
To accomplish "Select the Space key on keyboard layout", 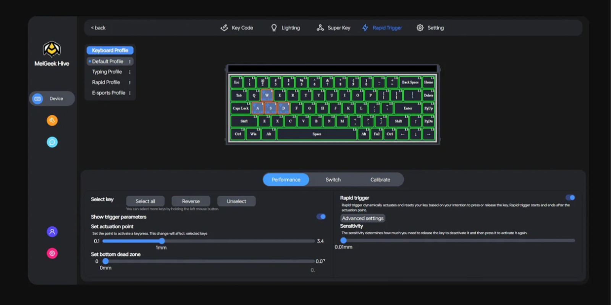I will [317, 134].
